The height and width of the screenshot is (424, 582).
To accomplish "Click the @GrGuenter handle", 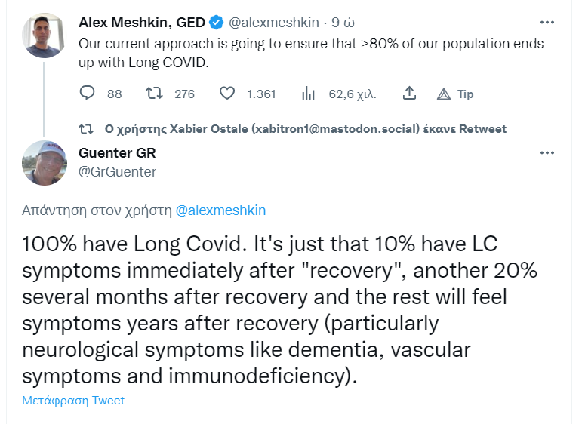I will (118, 171).
